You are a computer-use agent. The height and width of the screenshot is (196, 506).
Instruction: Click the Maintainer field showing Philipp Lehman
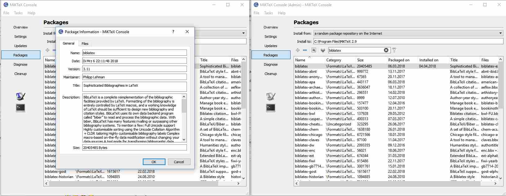[134, 77]
